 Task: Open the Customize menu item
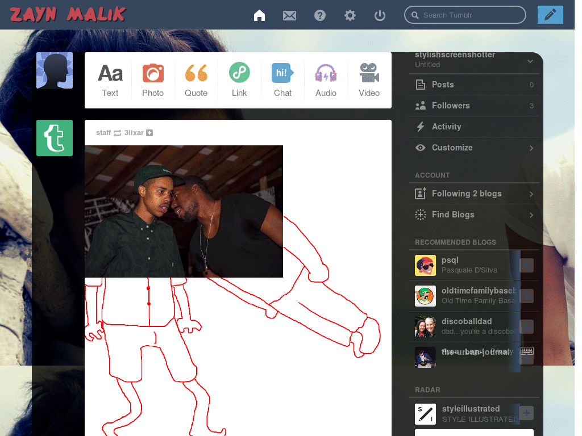(474, 148)
